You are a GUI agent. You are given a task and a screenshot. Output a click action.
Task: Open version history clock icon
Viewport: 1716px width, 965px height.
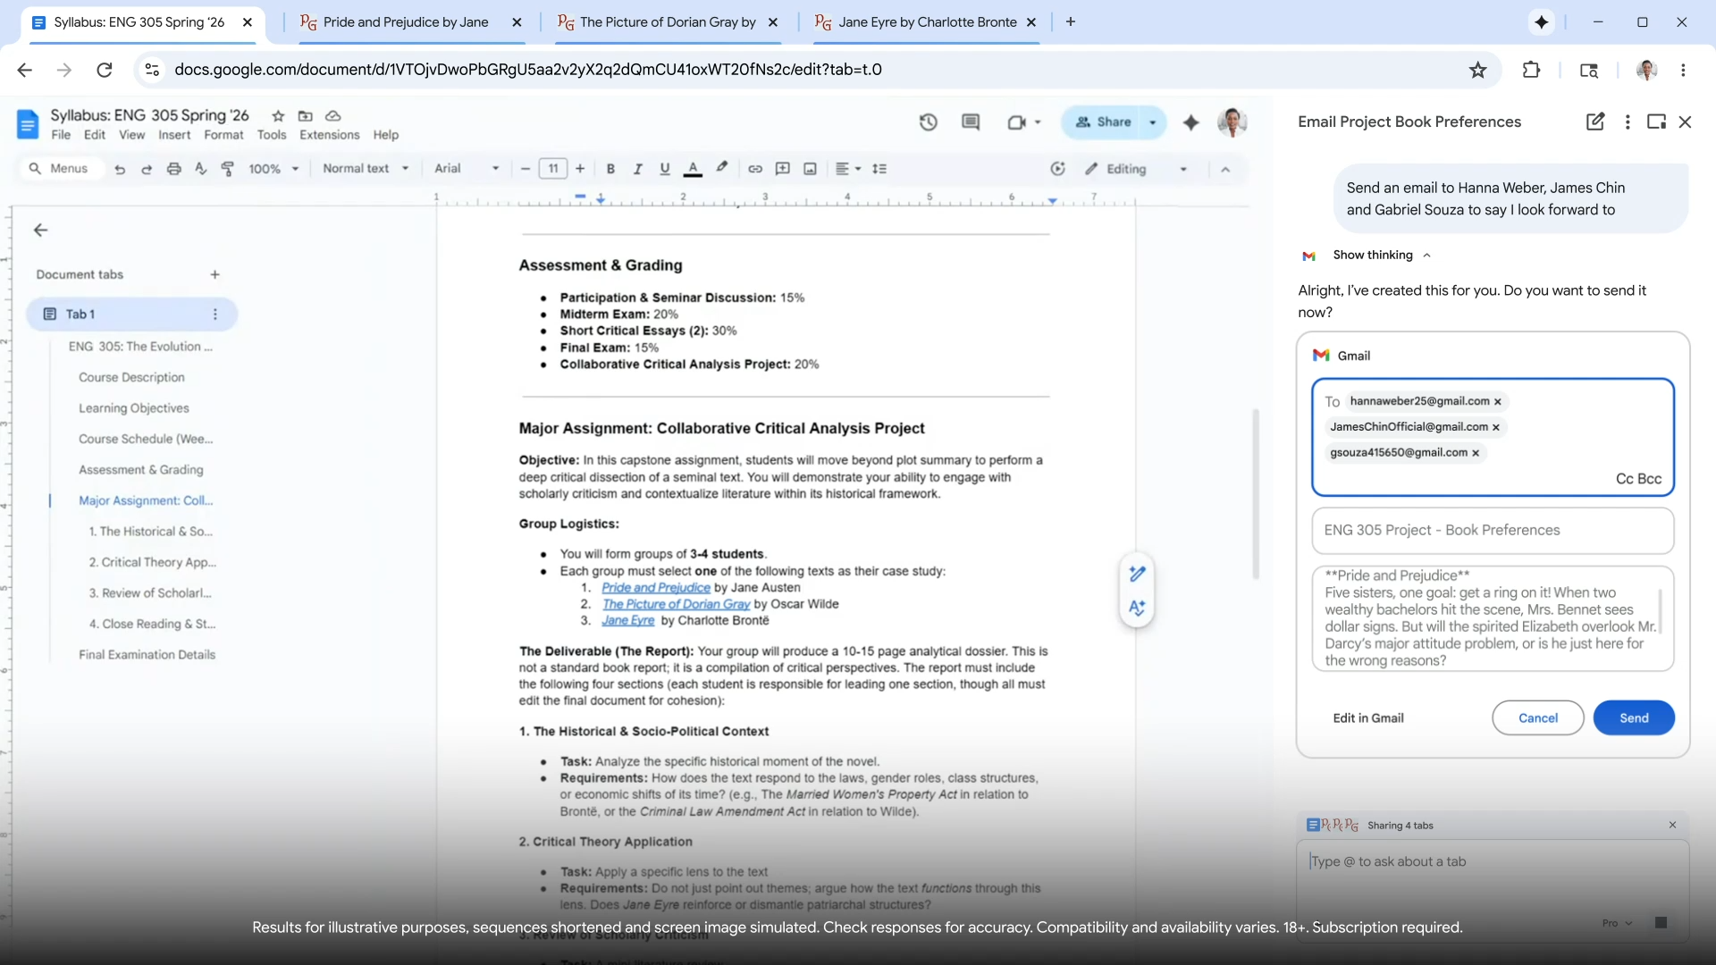click(929, 122)
